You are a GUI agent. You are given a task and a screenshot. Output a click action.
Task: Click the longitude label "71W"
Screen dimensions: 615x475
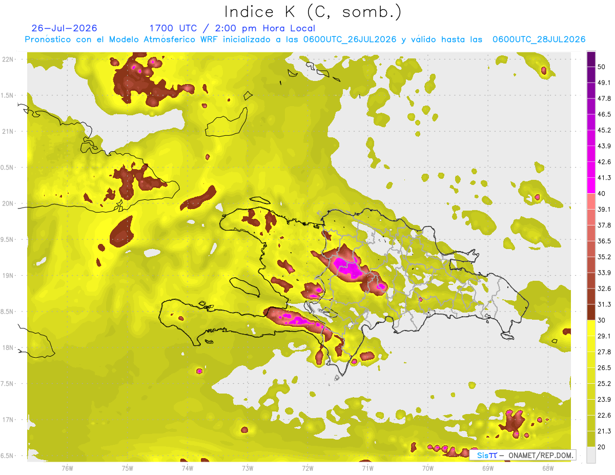pyautogui.click(x=367, y=468)
